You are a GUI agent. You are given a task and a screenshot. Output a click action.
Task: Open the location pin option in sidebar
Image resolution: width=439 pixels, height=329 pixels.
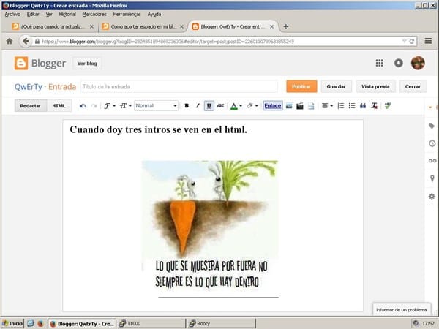point(432,178)
